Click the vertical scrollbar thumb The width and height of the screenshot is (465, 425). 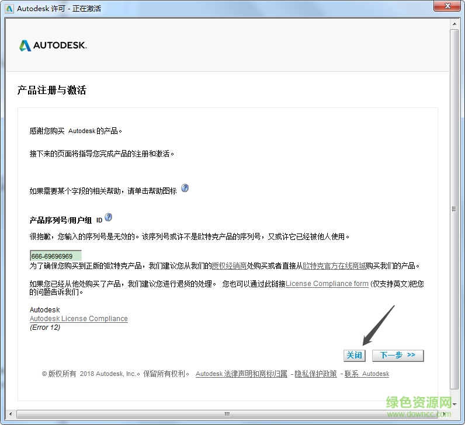tap(454, 208)
